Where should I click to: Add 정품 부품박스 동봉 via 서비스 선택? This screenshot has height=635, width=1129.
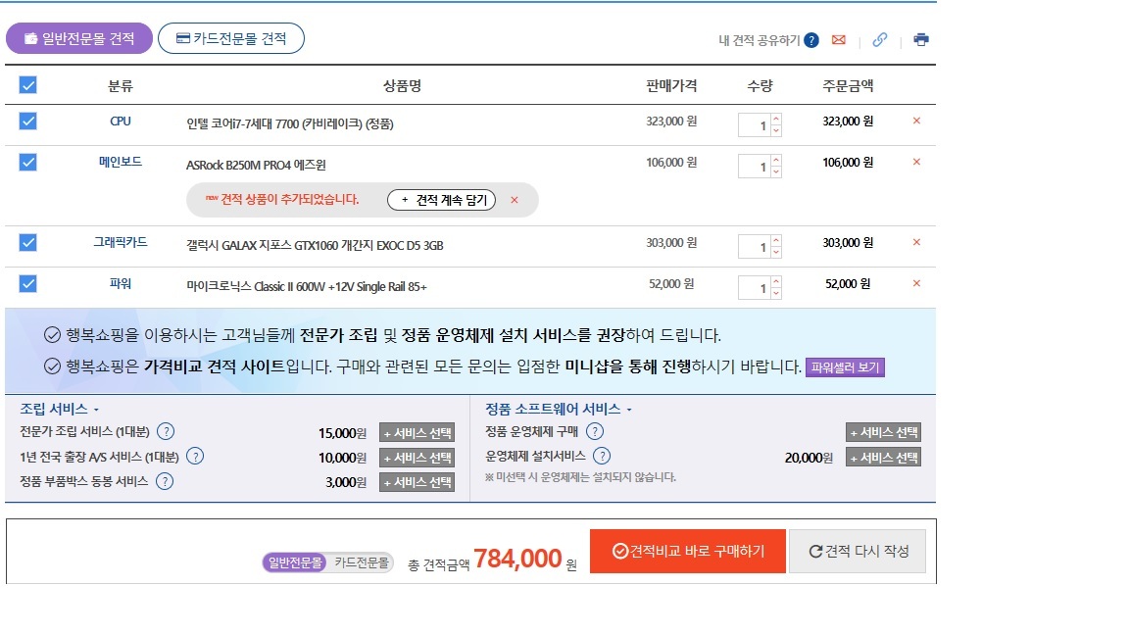point(417,482)
